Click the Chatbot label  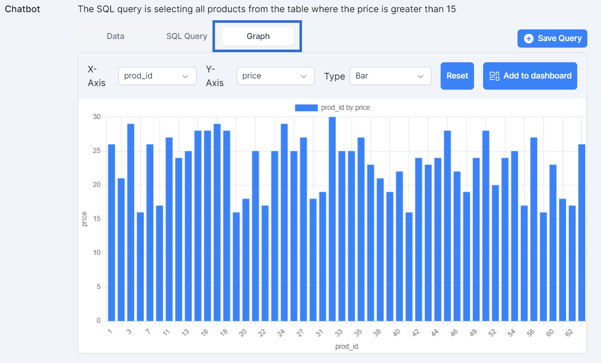coord(22,9)
